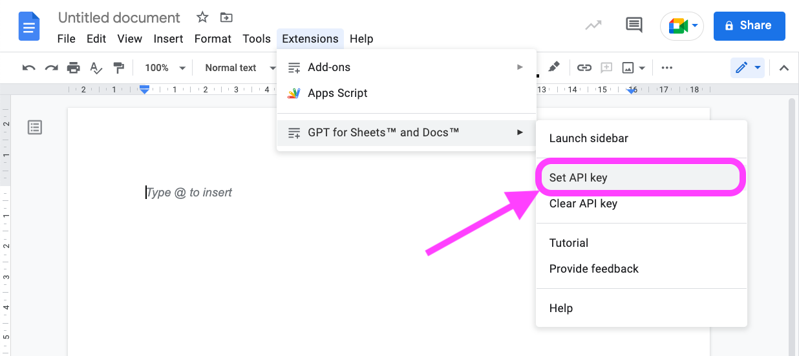This screenshot has height=356, width=799.
Task: Expand the Normal text style dropdown
Action: point(236,68)
